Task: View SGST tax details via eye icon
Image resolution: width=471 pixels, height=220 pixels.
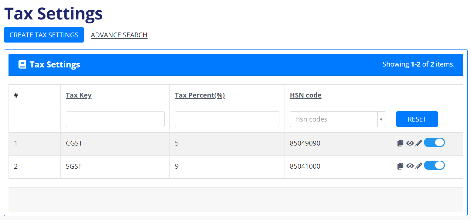Action: (x=410, y=166)
